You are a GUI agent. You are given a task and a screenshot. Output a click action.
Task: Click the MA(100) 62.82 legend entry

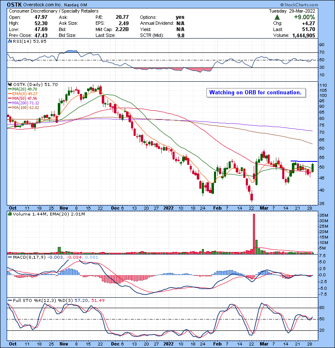point(23,108)
